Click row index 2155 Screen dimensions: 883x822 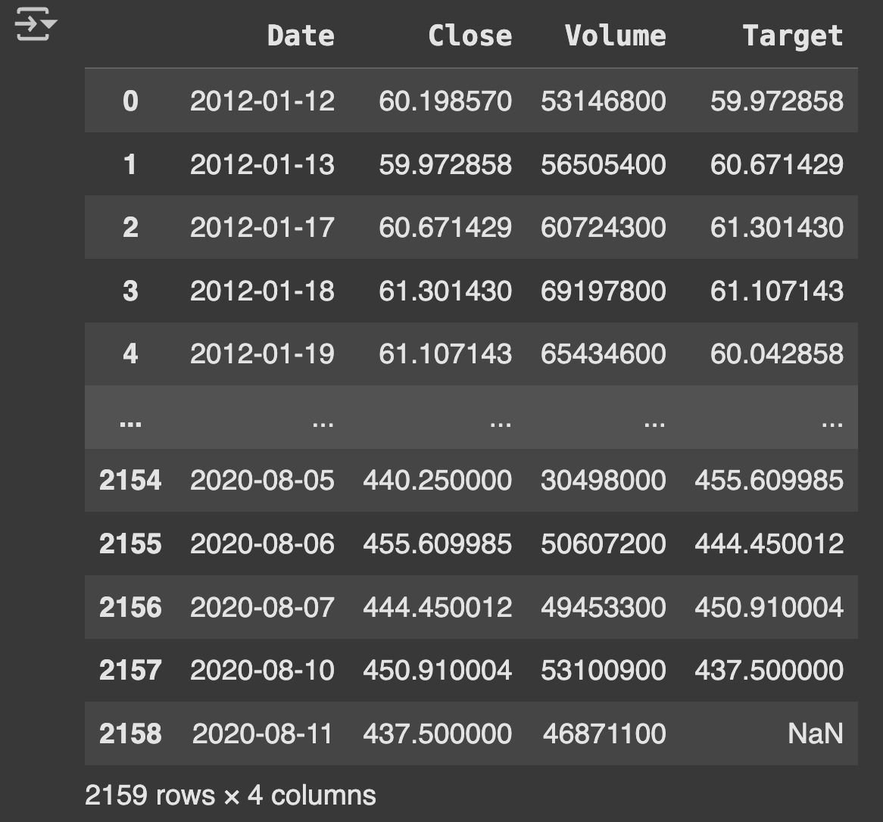pos(130,544)
